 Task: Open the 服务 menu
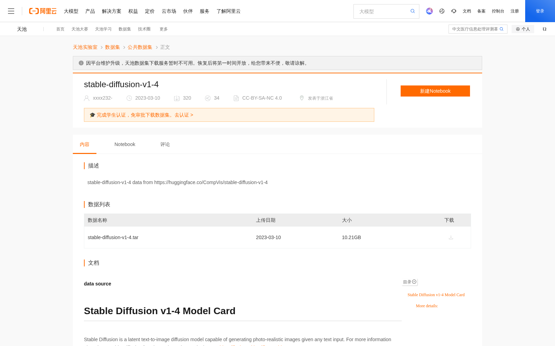[205, 11]
